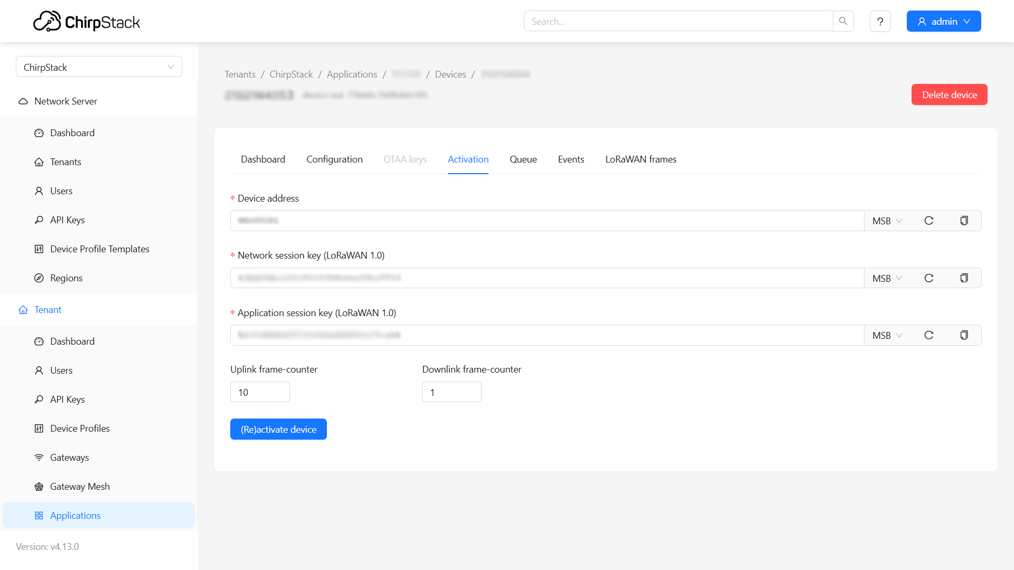The width and height of the screenshot is (1014, 570).
Task: Open the MSB dropdown for device address
Action: point(887,221)
